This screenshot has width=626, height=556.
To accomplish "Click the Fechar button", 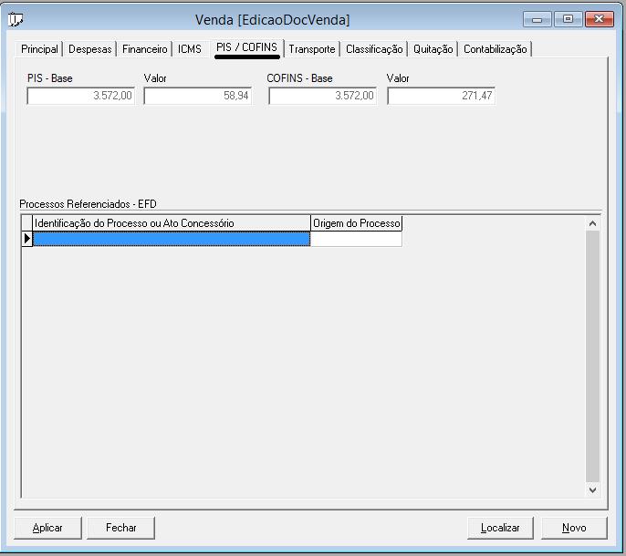I will point(121,528).
